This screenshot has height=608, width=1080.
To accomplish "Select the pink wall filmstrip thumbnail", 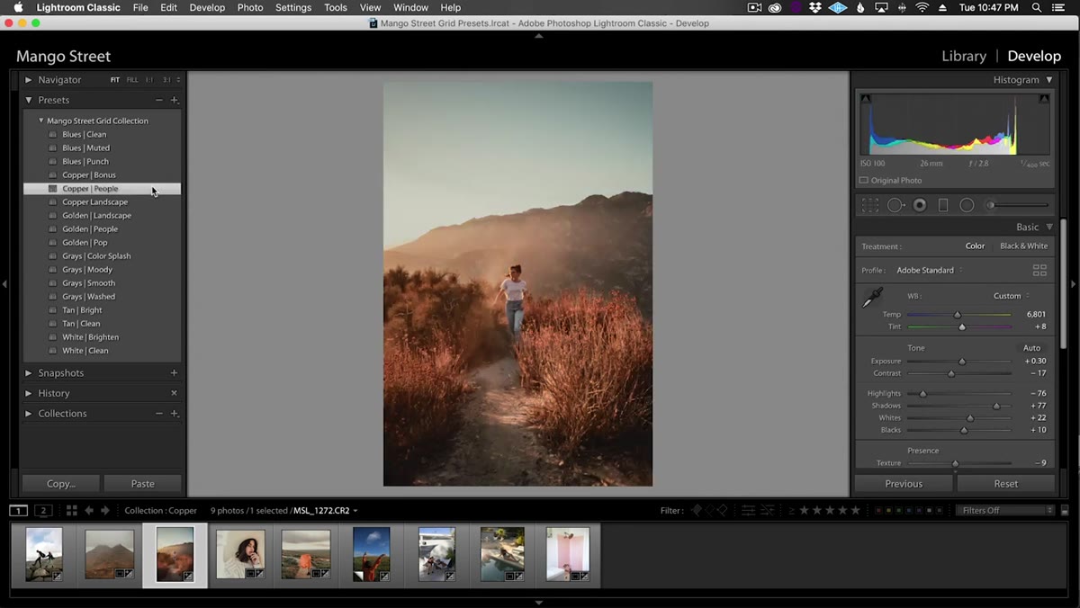I will 567,554.
